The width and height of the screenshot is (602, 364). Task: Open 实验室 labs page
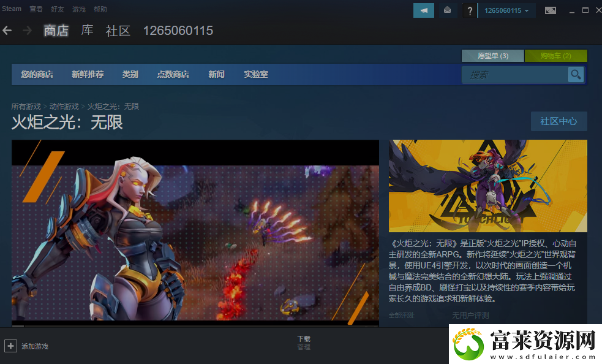256,74
